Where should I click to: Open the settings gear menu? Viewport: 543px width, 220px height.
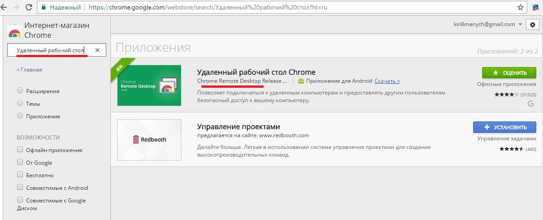coord(533,24)
